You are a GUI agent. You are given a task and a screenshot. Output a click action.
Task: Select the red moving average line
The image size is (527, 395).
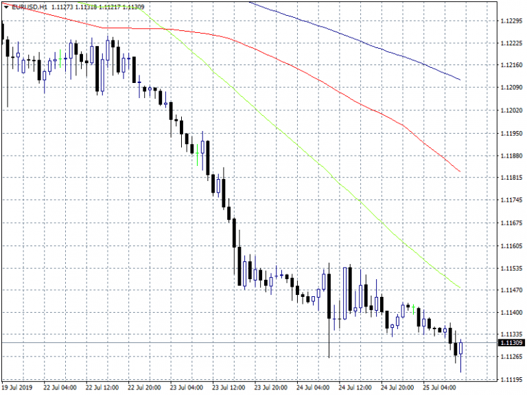(x=329, y=88)
